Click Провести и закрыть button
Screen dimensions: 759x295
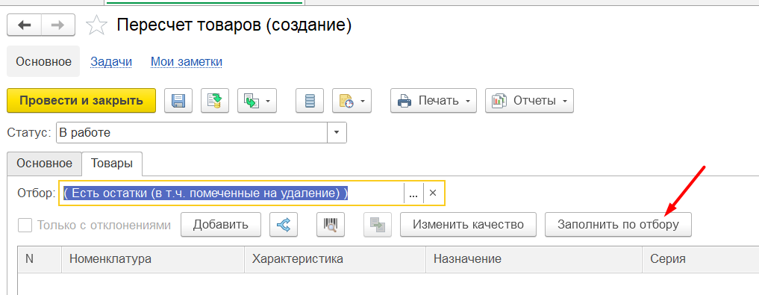(x=81, y=101)
